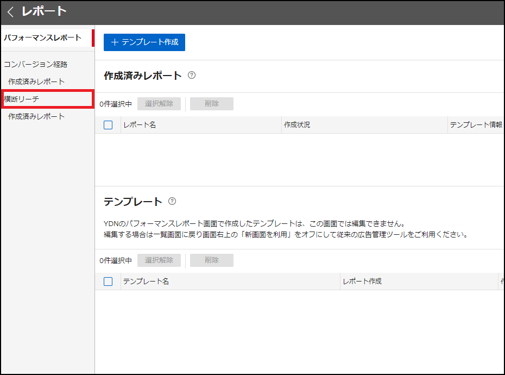Viewport: 505px width, 375px height.
Task: Click the 0件選択中 label above テンプレート名
Action: [116, 260]
